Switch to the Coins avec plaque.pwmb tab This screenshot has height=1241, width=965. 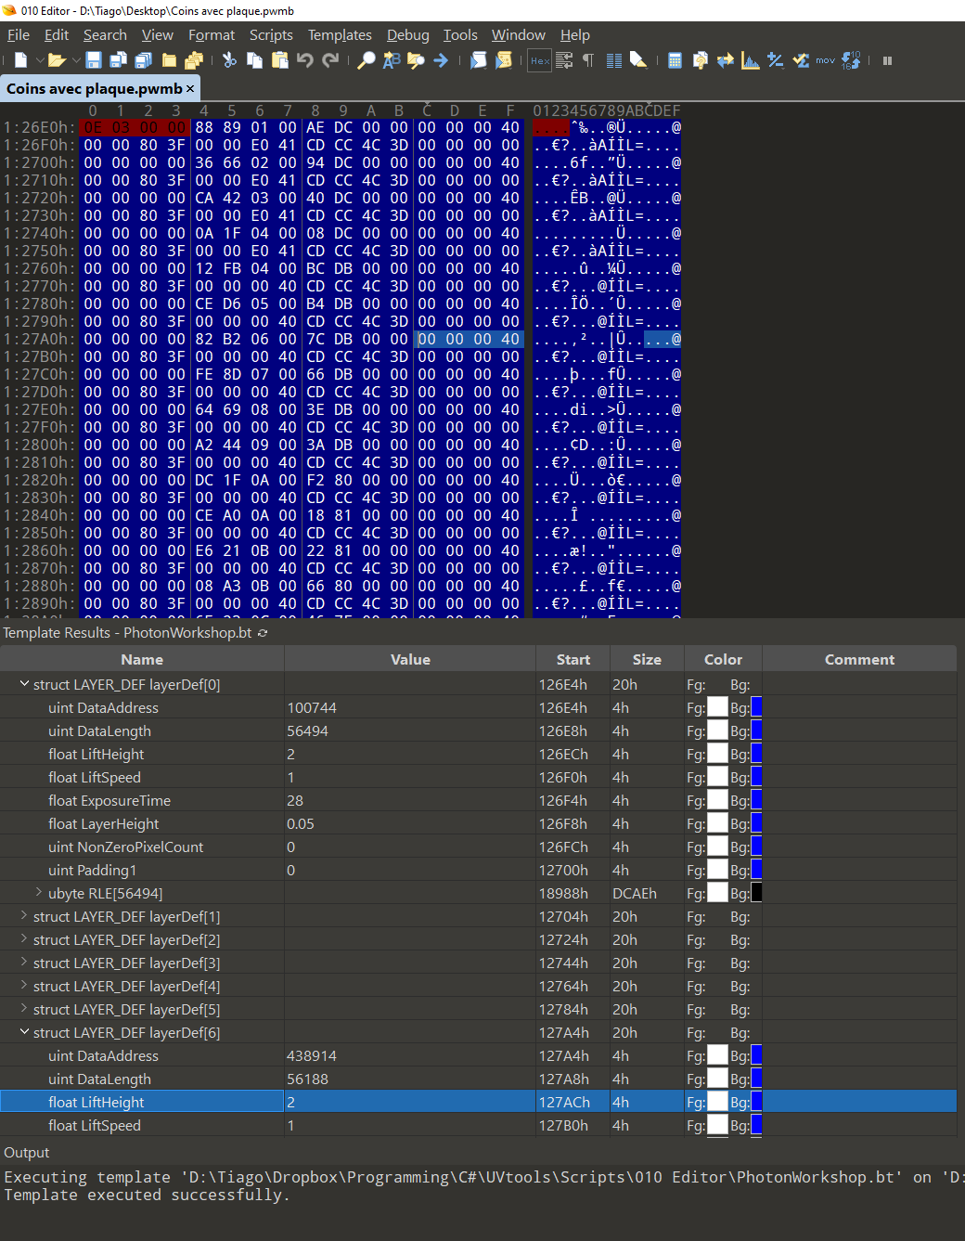(93, 87)
